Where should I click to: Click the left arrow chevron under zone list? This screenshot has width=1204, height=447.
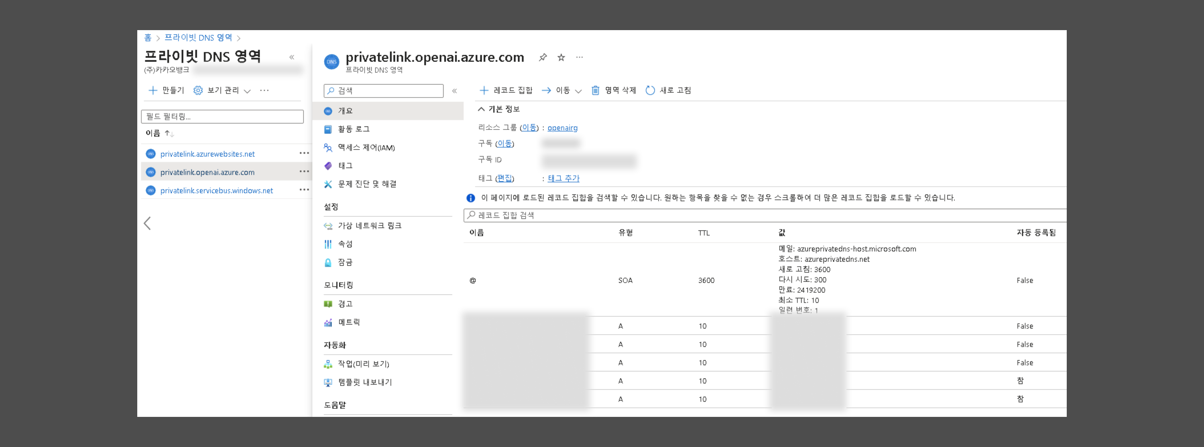point(147,223)
